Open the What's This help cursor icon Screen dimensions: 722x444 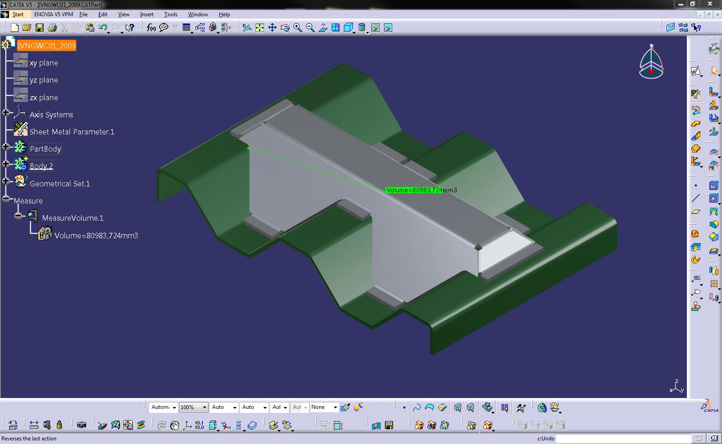pos(130,28)
